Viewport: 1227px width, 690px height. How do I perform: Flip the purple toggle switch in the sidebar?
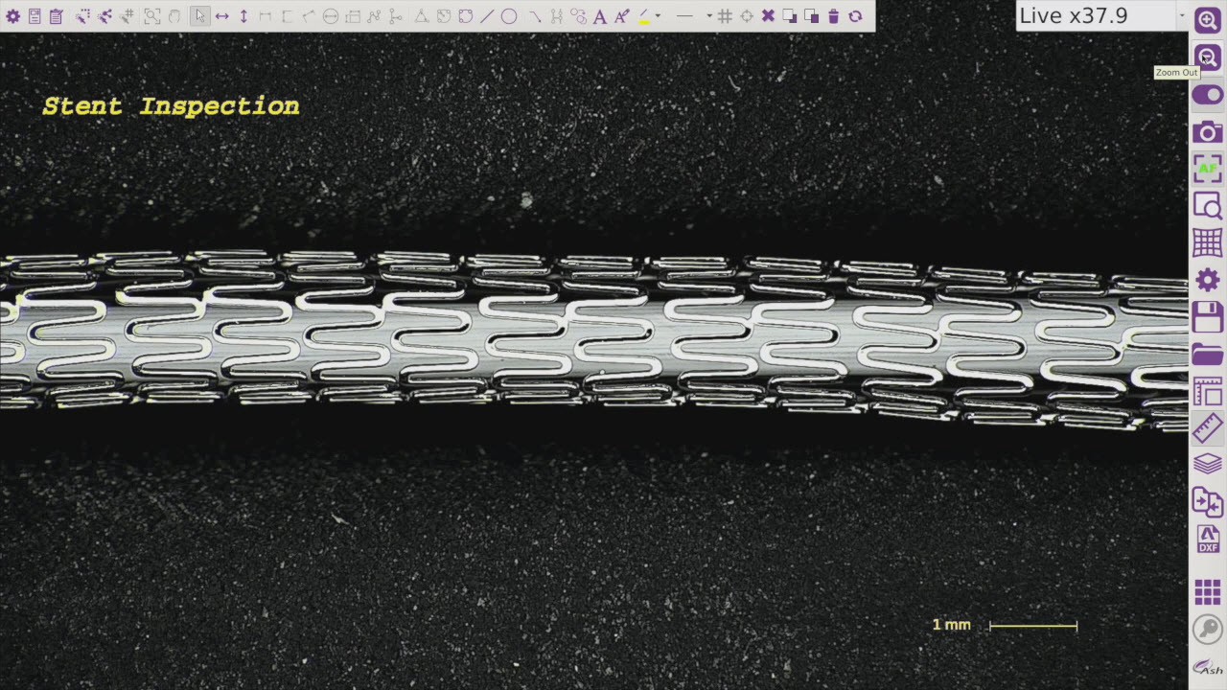[1208, 95]
